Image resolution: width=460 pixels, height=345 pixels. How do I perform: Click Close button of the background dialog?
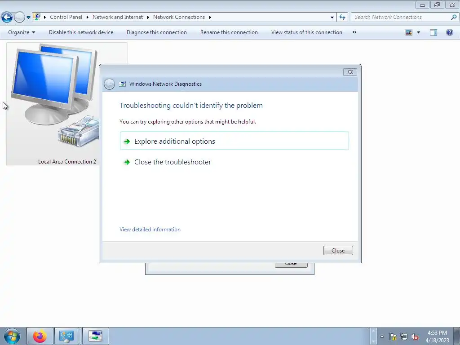291,265
